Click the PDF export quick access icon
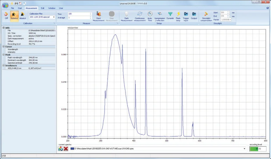The image size is (271, 159). 20,3
